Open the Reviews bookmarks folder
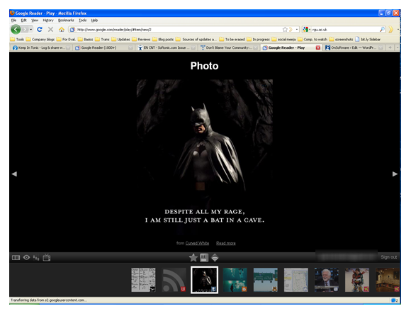The height and width of the screenshot is (316, 416). click(x=141, y=39)
